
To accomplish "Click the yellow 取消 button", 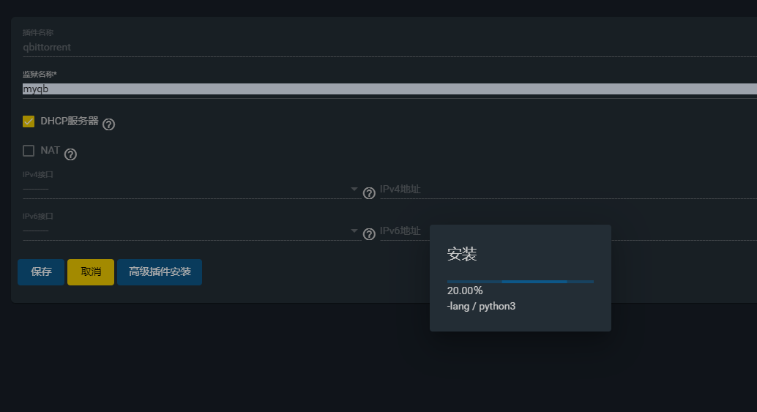I will point(91,272).
